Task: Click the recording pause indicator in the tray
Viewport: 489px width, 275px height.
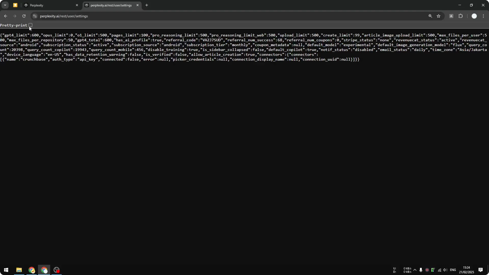Action: (427, 270)
